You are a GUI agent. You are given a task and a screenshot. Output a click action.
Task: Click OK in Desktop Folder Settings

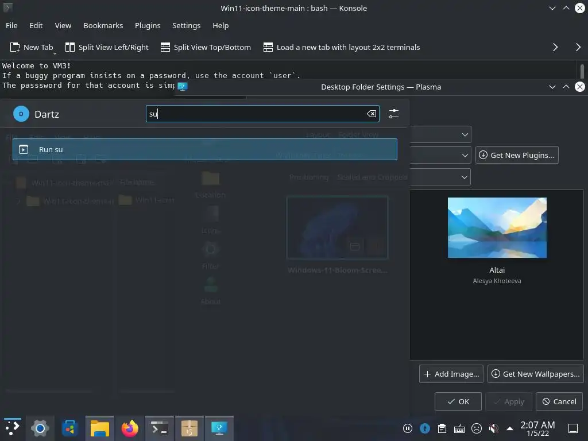(458, 401)
